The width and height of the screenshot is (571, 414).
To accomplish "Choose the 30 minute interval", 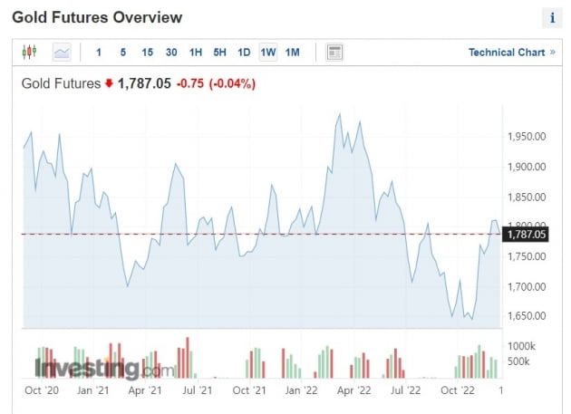I will tap(171, 53).
